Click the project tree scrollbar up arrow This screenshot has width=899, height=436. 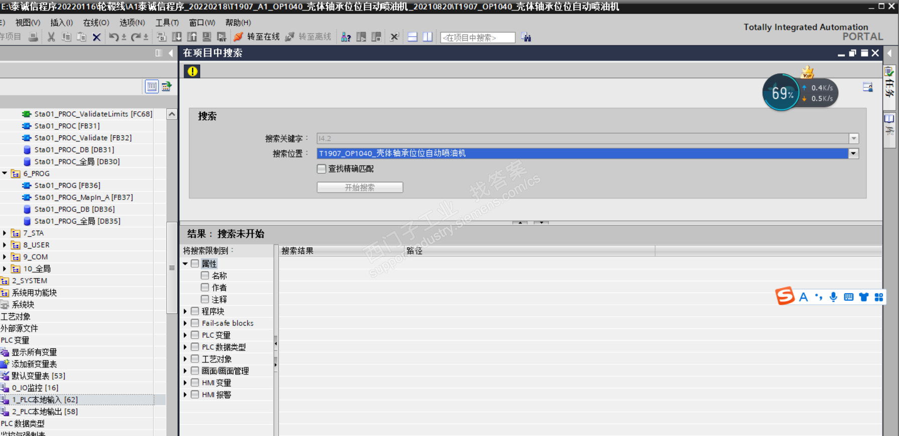tap(172, 114)
